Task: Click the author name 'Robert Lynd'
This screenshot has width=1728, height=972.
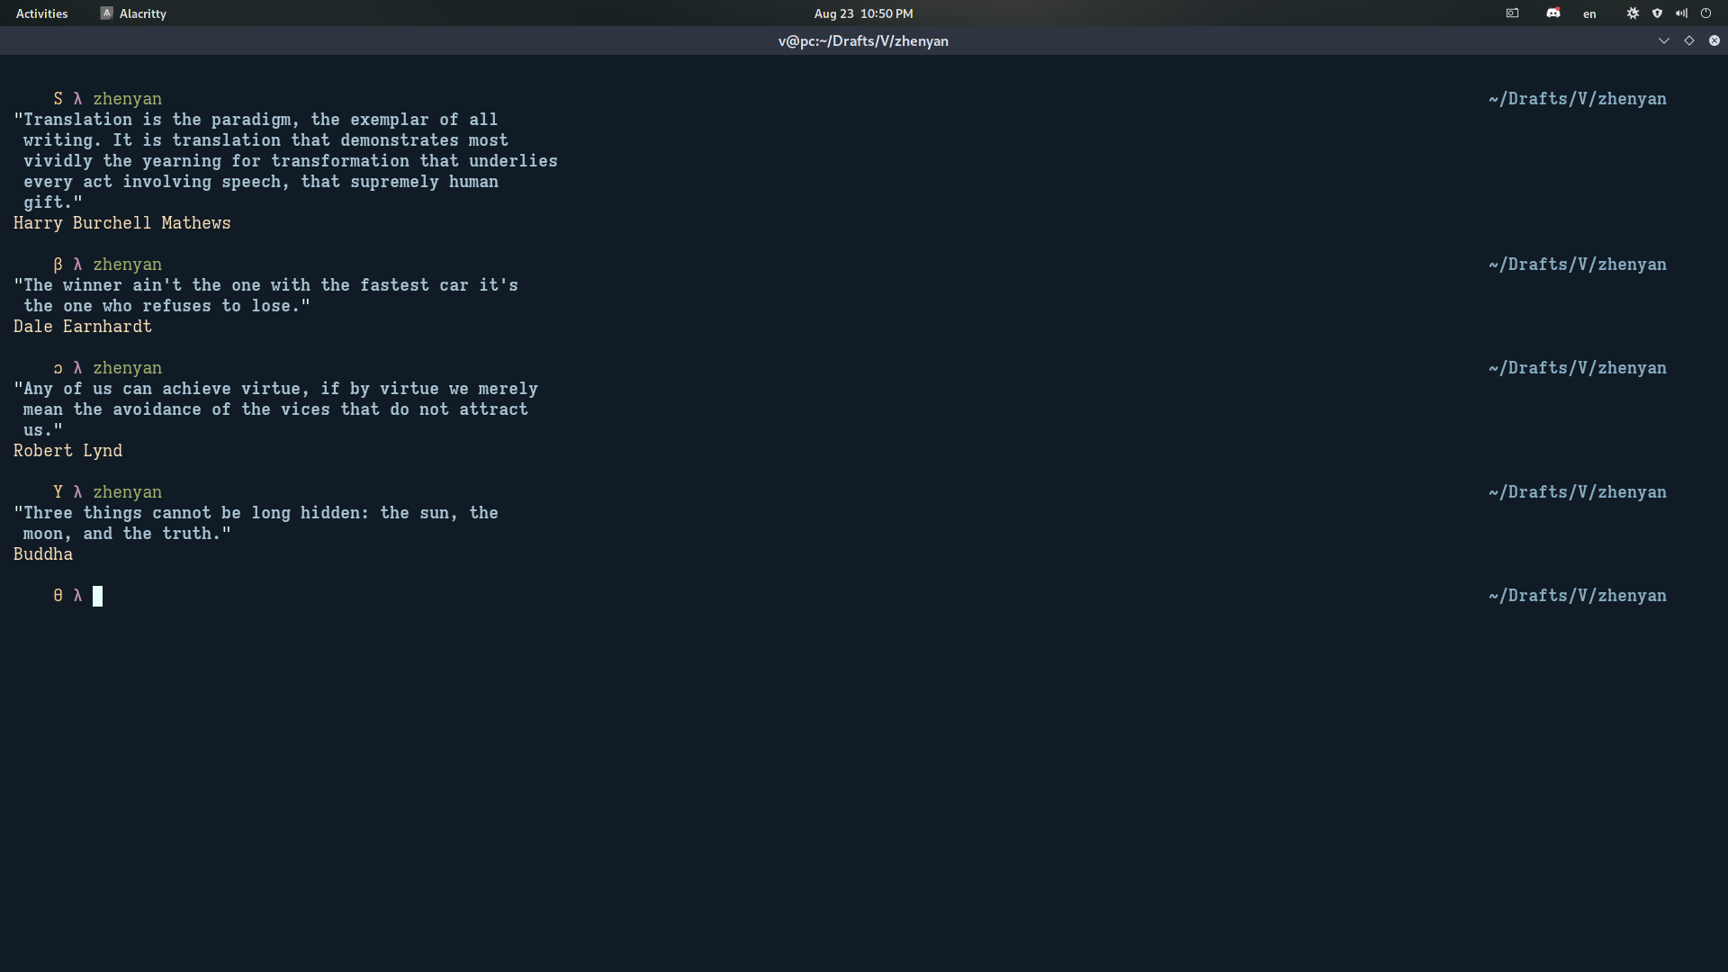Action: 68,451
